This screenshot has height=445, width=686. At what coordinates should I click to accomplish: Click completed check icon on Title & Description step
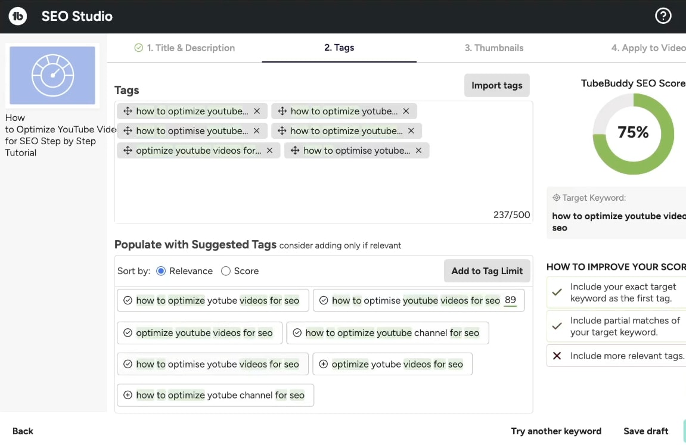coord(139,48)
